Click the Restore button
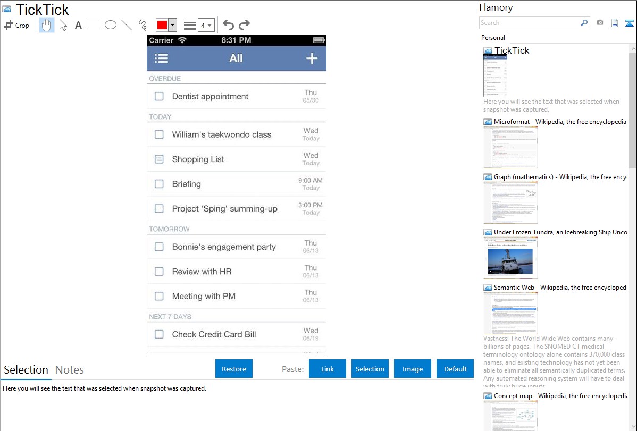 click(234, 369)
